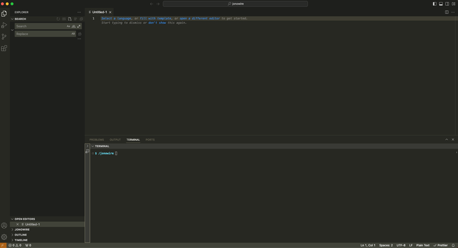
Task: Switch search results to tree view
Action: 75,19
